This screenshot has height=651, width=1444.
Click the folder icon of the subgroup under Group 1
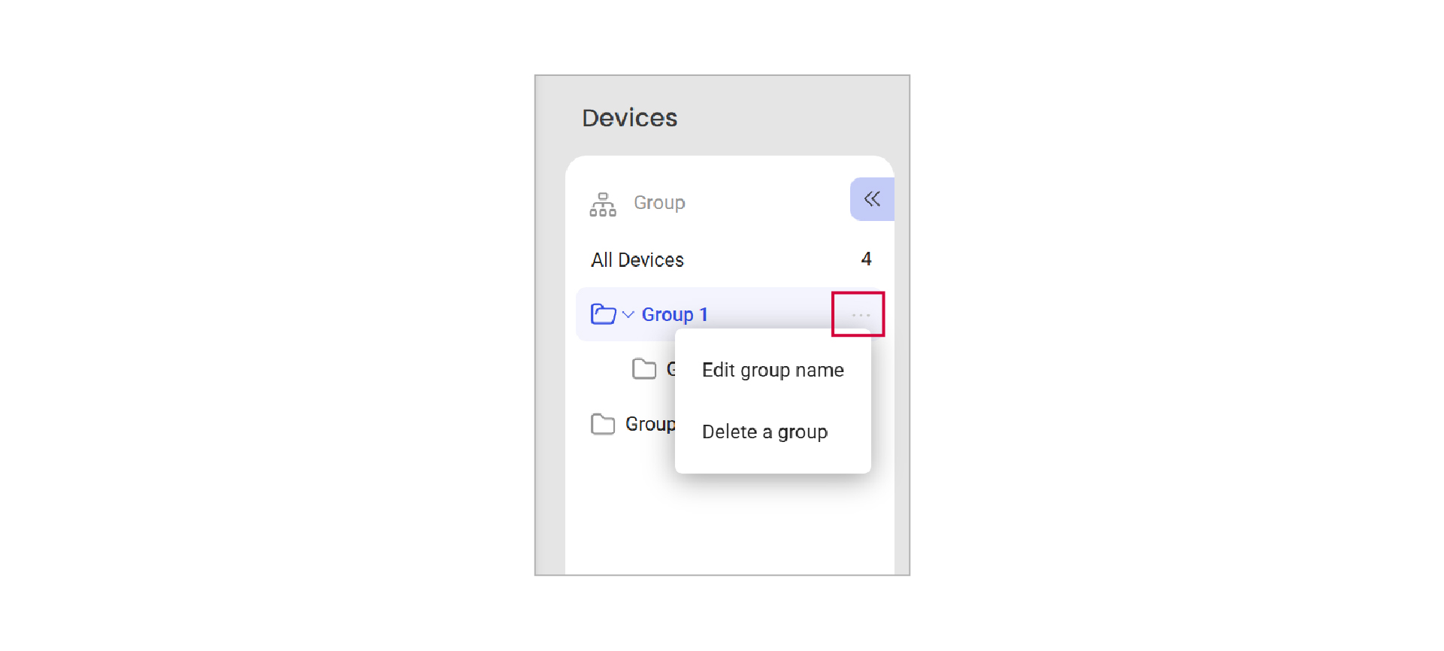644,368
